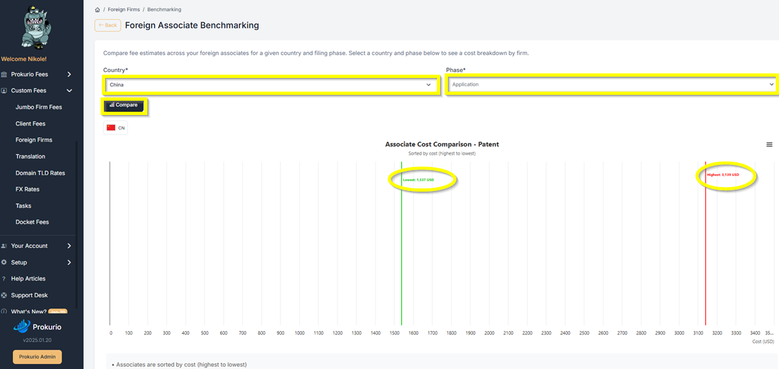Open the Phase dropdown showing Application

612,84
